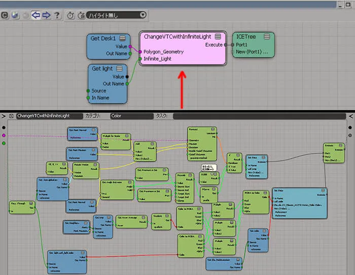Expand the left panel with the > arrow
The image size is (355, 275).
point(4,116)
